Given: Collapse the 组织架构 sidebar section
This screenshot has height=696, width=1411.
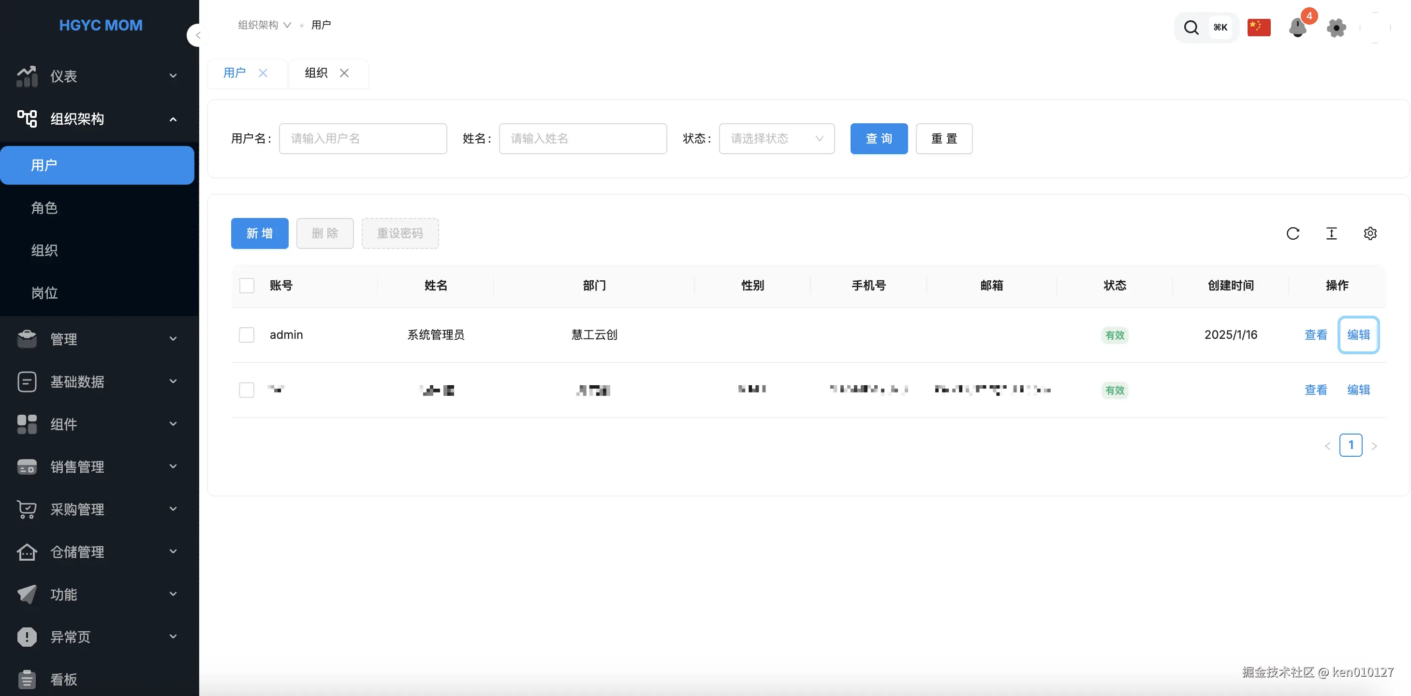Looking at the screenshot, I should coord(173,119).
